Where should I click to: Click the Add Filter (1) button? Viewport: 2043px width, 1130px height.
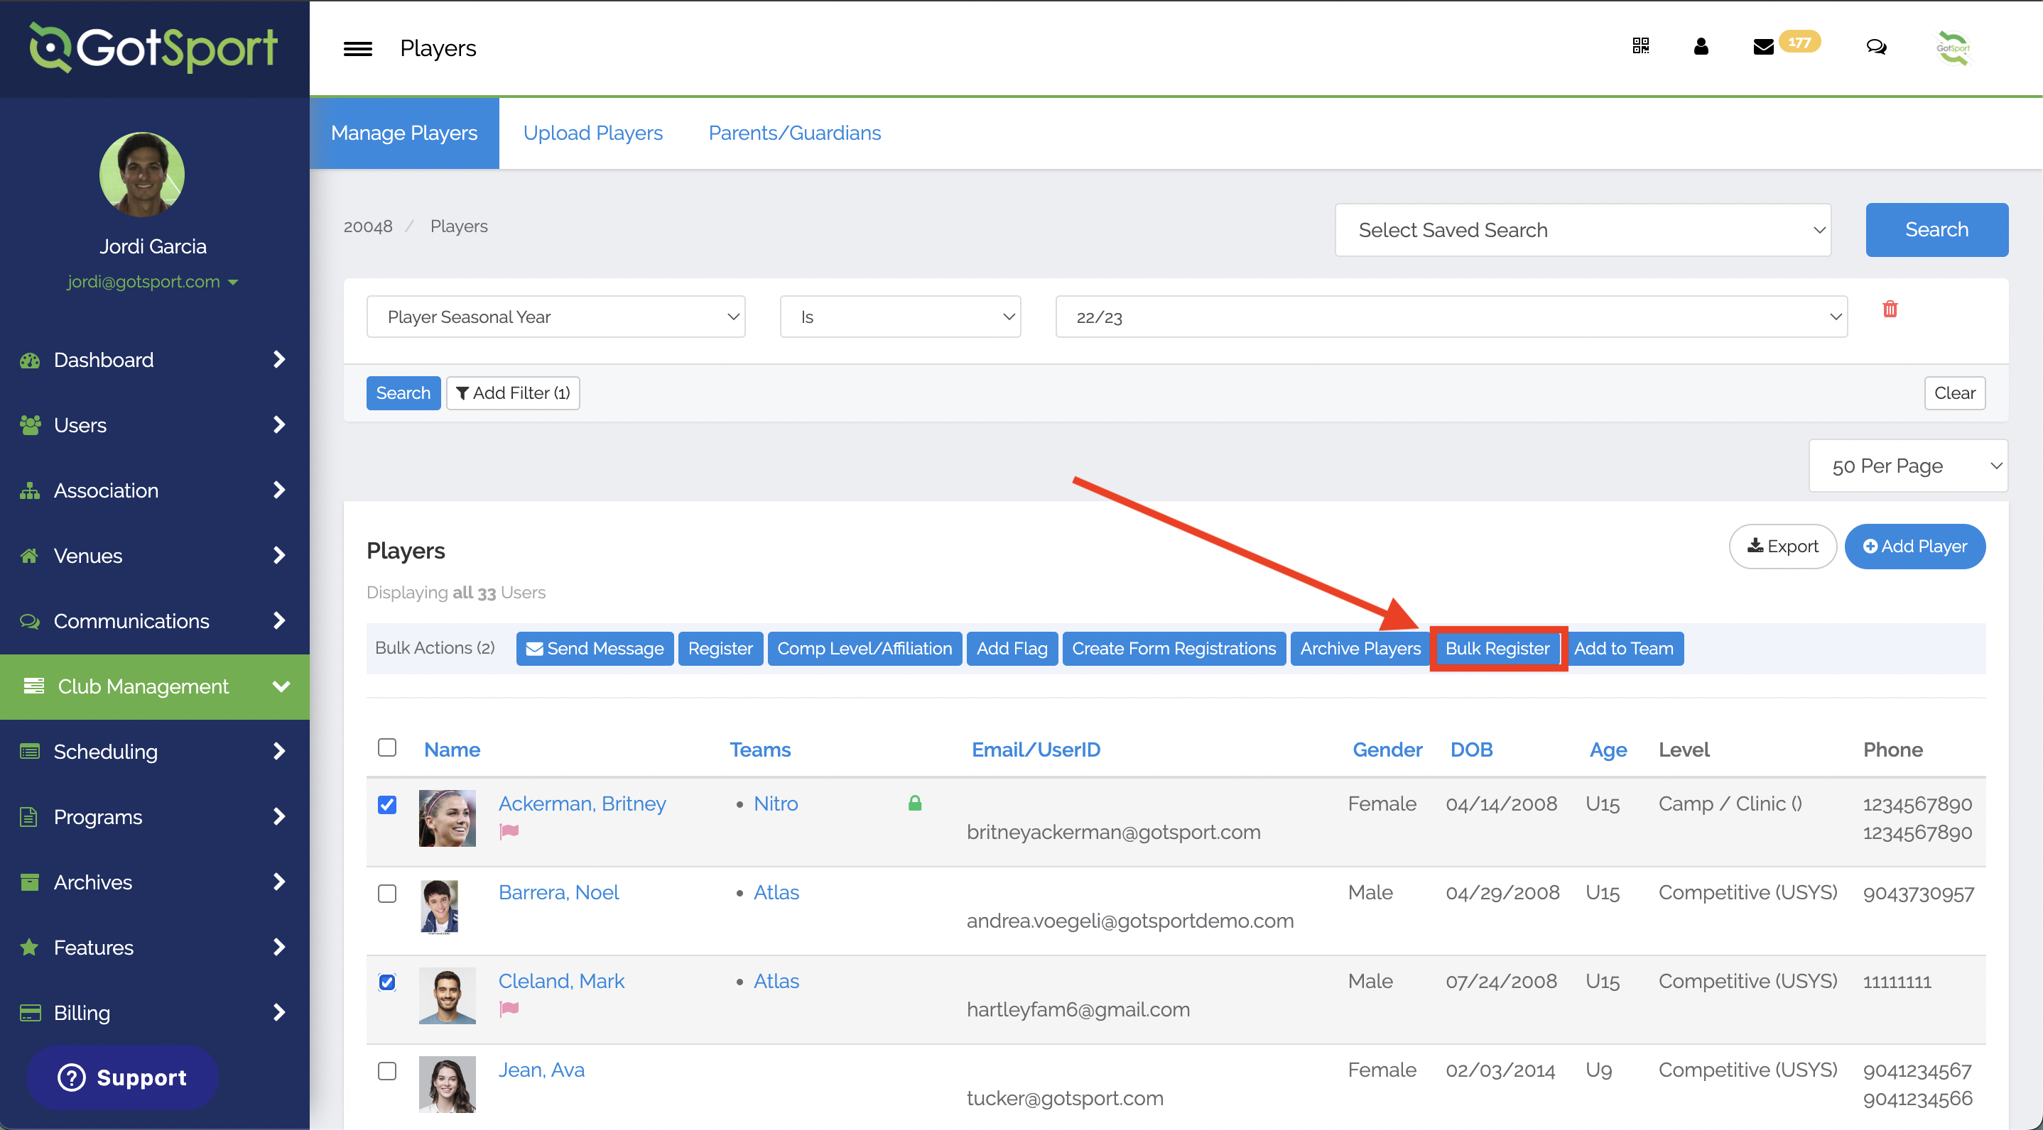(513, 393)
